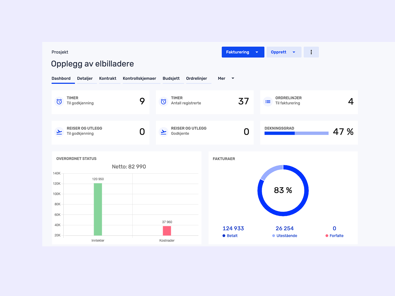Viewport: 395px width, 296px height.
Task: Click the list icon beside Ordrelinjer card
Action: point(268,101)
